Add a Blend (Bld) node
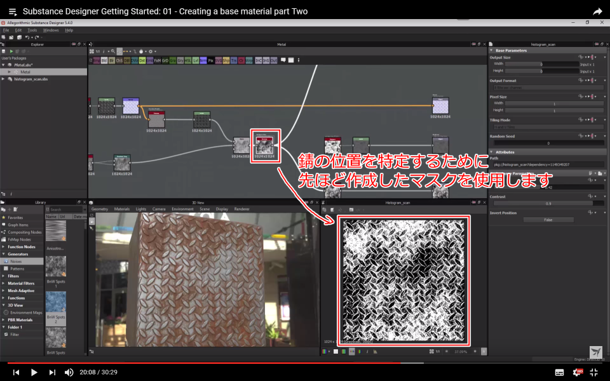Screen dimensions: 610x381 point(104,60)
